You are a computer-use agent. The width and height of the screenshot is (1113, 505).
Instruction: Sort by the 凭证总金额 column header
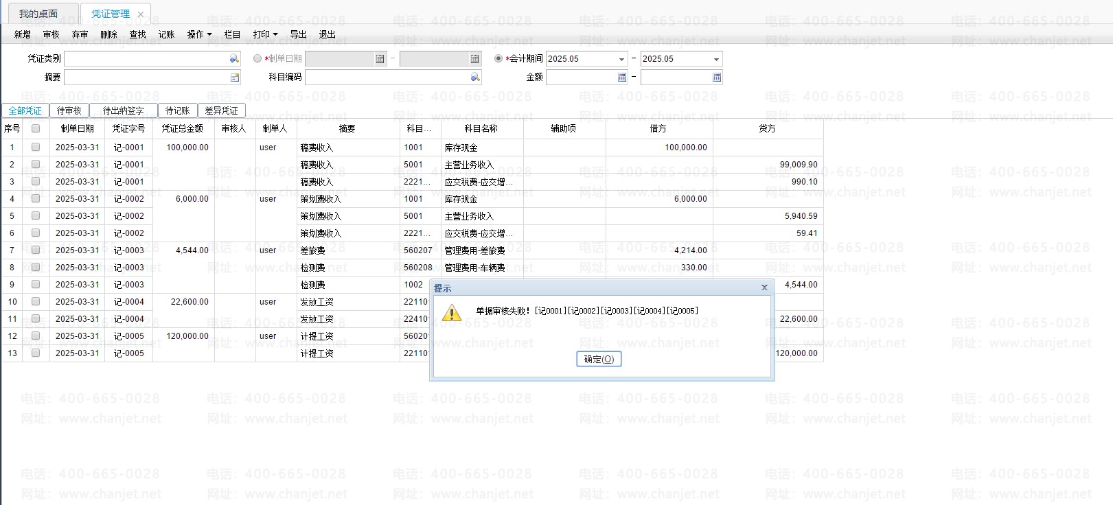(x=183, y=128)
